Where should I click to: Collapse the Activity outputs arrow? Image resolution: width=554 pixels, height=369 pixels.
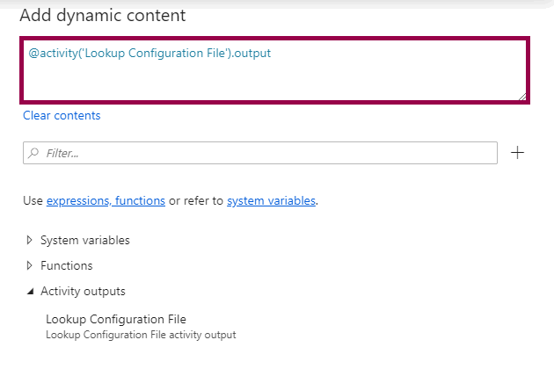pos(30,291)
